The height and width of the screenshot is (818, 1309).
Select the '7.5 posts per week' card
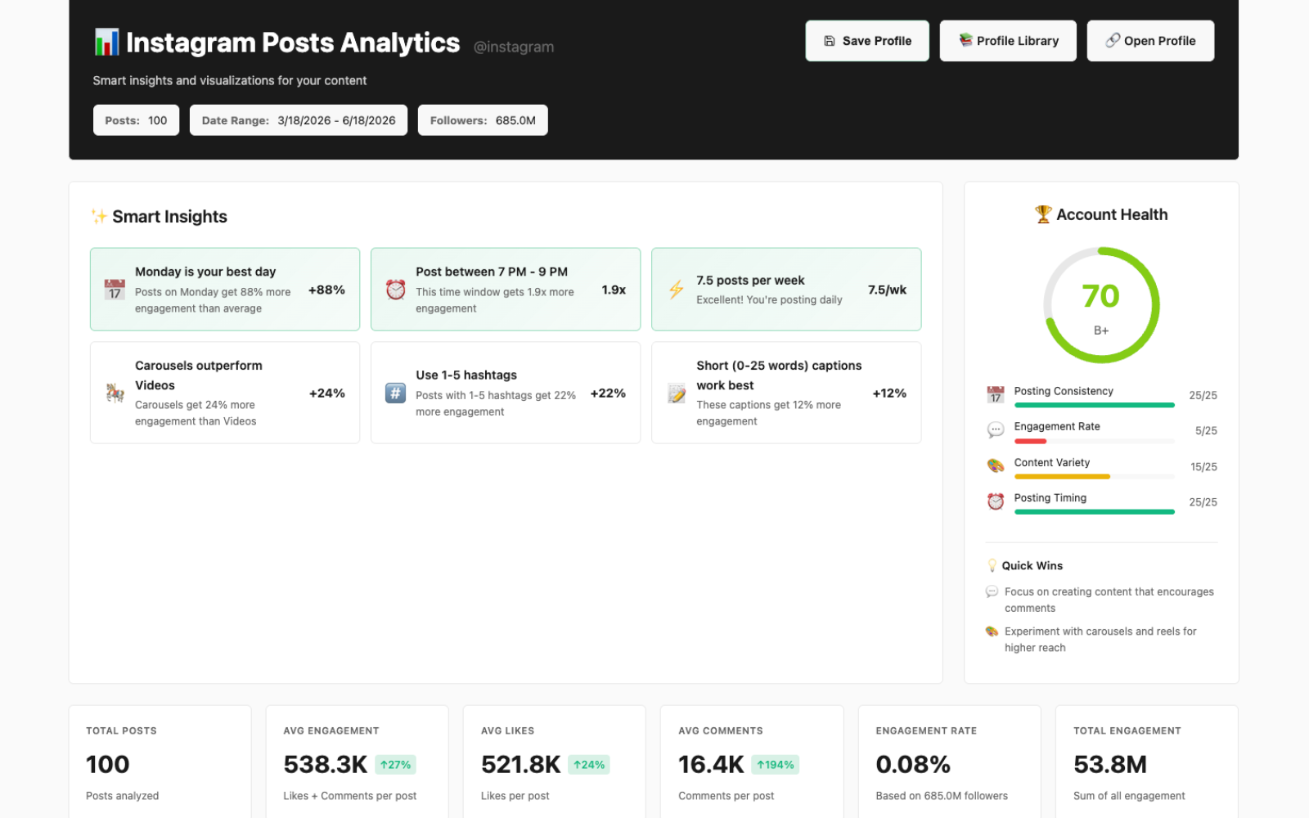786,290
